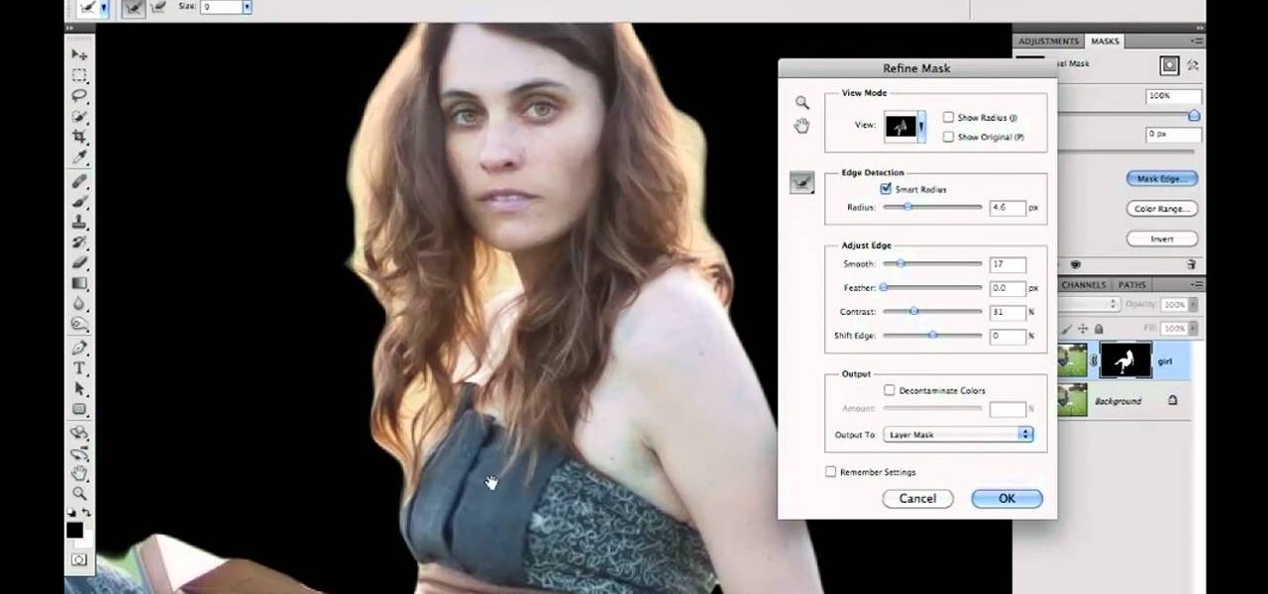Click the Zoom magnifier in Refine Mask

point(801,102)
